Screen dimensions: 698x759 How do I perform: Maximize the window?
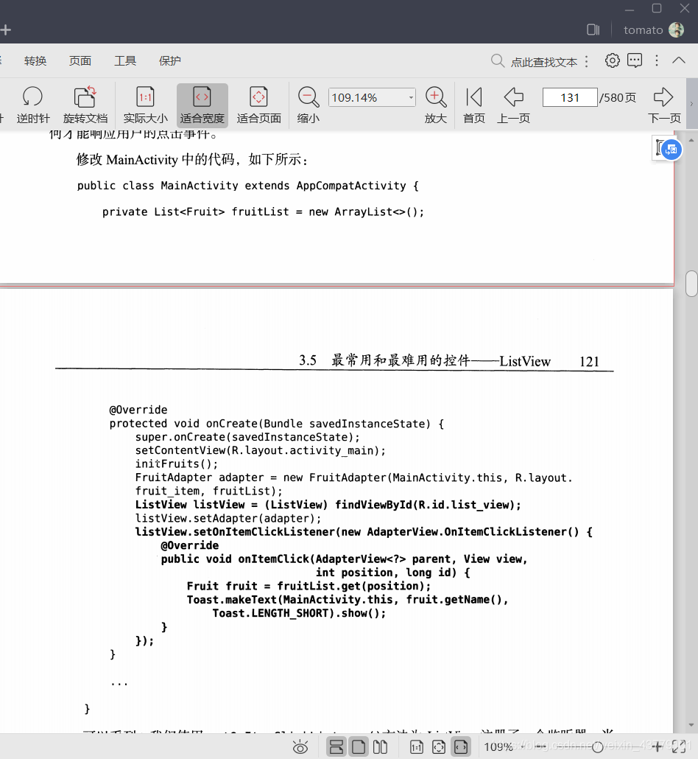click(x=657, y=8)
